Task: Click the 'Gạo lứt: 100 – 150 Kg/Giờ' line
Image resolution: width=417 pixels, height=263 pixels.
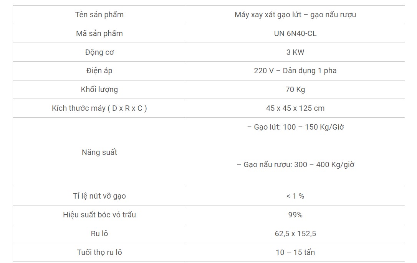Action: [295, 127]
